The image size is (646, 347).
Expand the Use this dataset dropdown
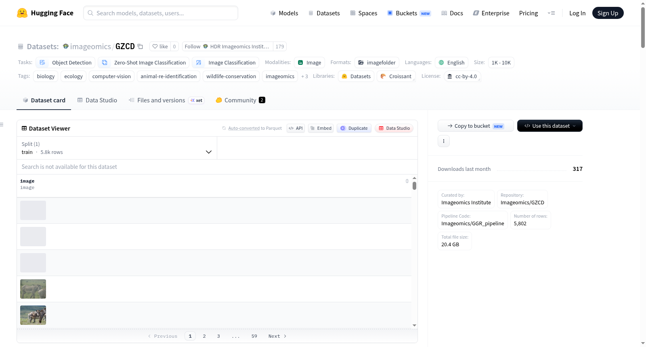[550, 126]
